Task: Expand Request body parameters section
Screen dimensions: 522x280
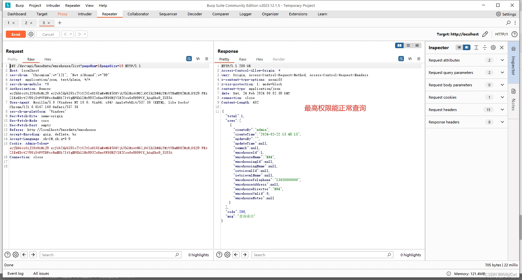Action: pos(467,85)
